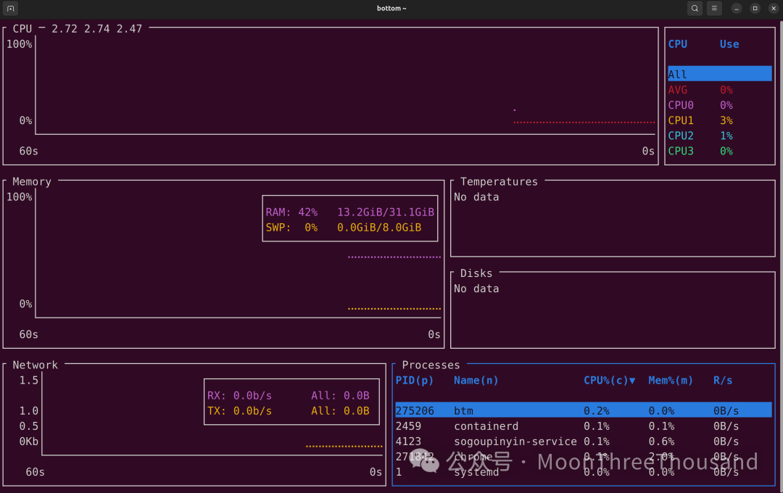The image size is (783, 493).
Task: Select the containerd process row
Action: tap(583, 426)
